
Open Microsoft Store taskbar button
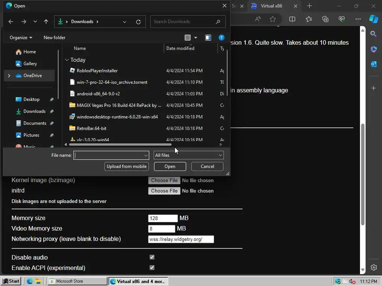[x=78, y=281]
